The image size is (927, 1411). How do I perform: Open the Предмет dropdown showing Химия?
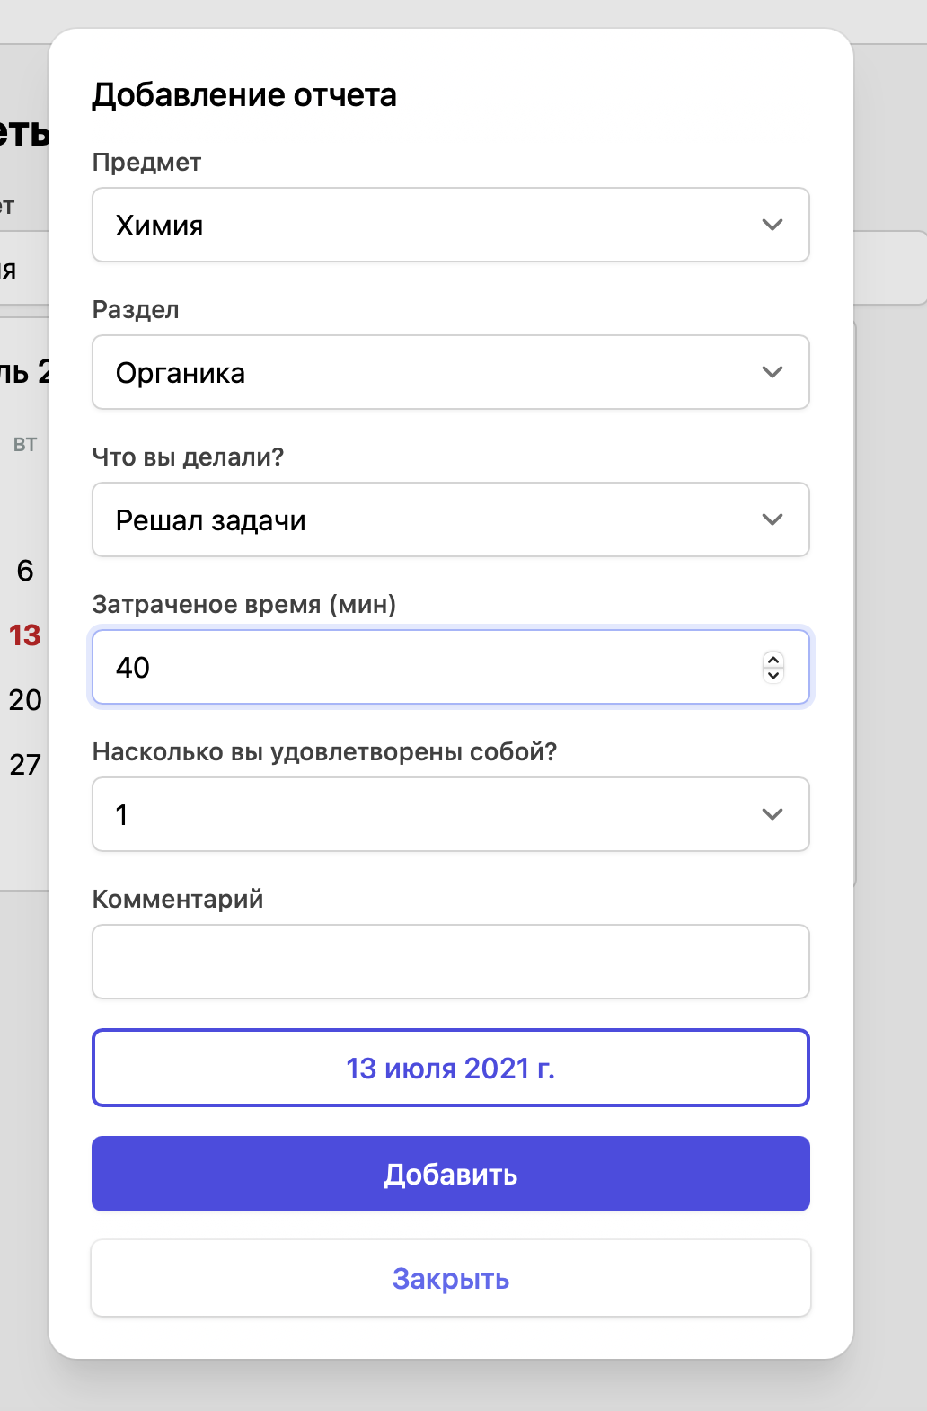pyautogui.click(x=431, y=225)
